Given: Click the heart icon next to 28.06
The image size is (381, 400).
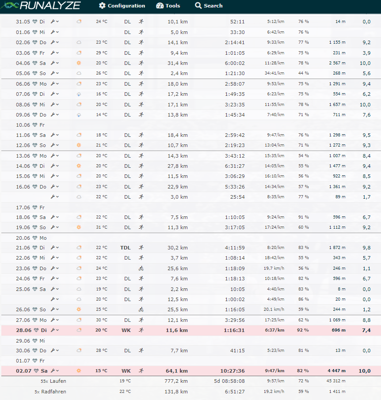Looking at the screenshot, I should tap(35, 330).
